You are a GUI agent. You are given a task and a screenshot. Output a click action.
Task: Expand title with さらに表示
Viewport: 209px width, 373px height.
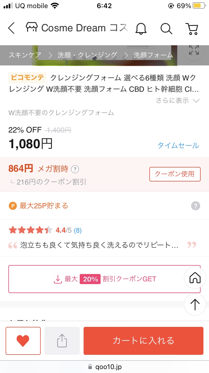click(178, 100)
